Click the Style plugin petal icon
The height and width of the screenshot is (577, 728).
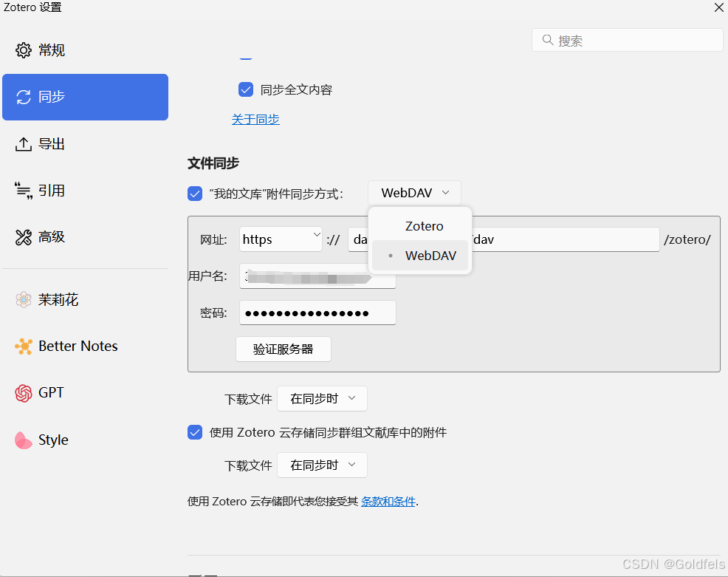point(24,440)
